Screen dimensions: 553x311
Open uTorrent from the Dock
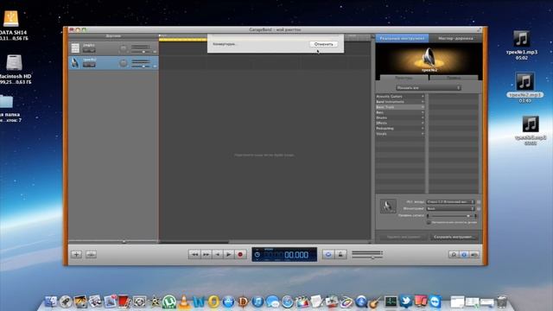click(x=169, y=301)
